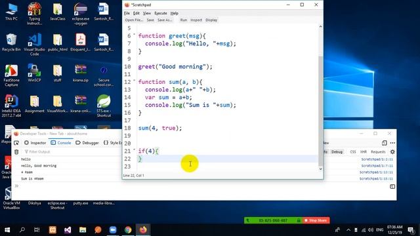
Task: Click the code line greet("Good morning");
Action: [x=175, y=67]
